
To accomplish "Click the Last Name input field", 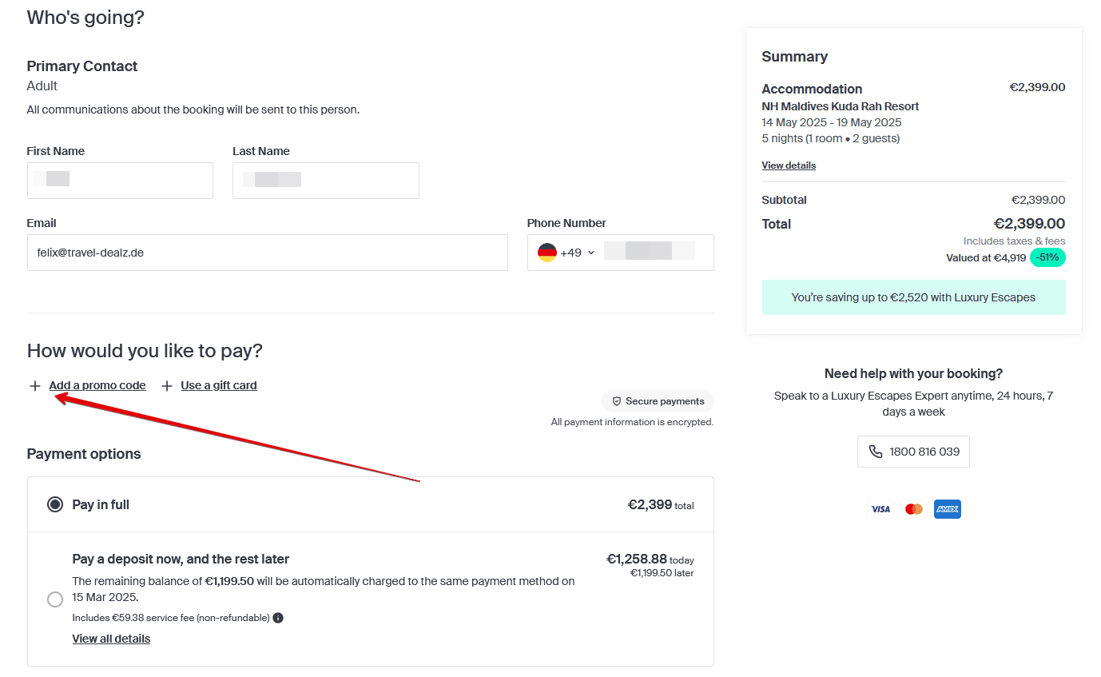I will tap(325, 181).
